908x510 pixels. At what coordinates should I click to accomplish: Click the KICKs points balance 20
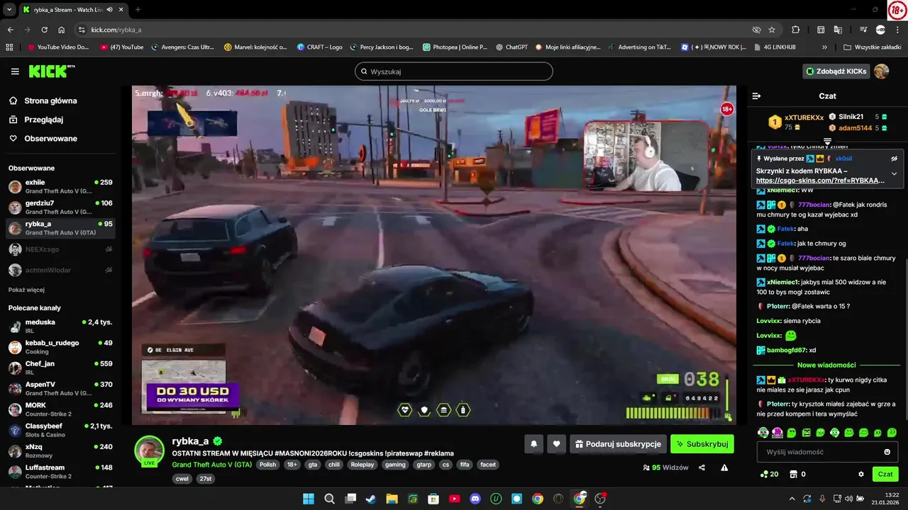click(769, 474)
